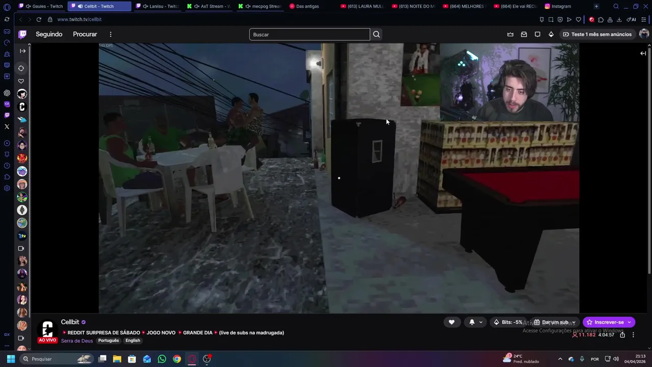Click the Bits: -5% button
This screenshot has width=652, height=367.
508,322
